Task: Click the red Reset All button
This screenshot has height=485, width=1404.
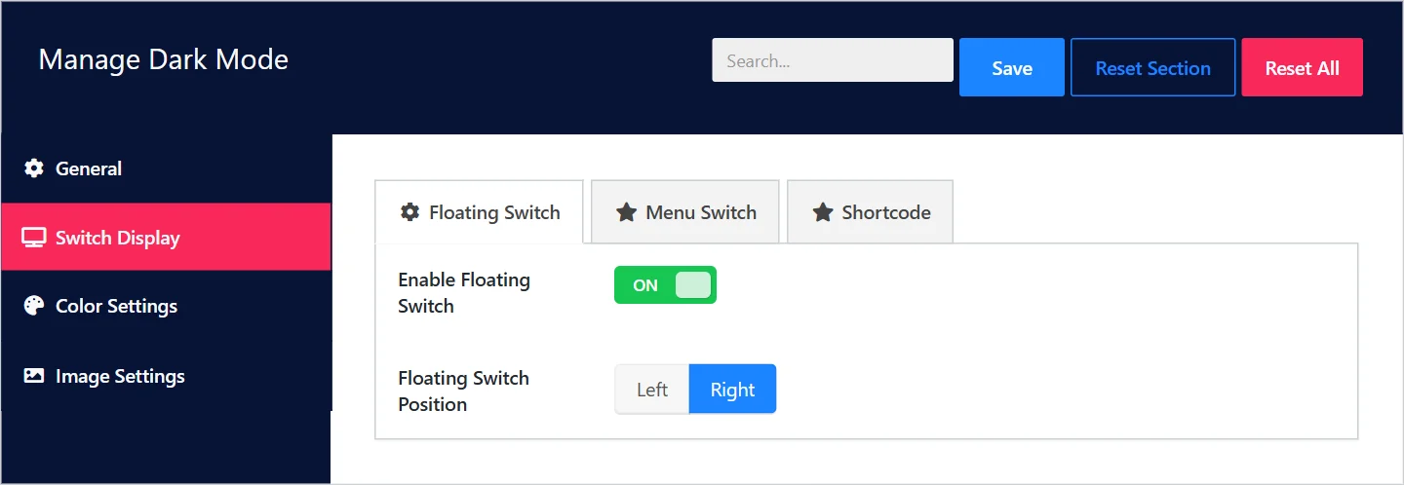Action: click(1302, 68)
